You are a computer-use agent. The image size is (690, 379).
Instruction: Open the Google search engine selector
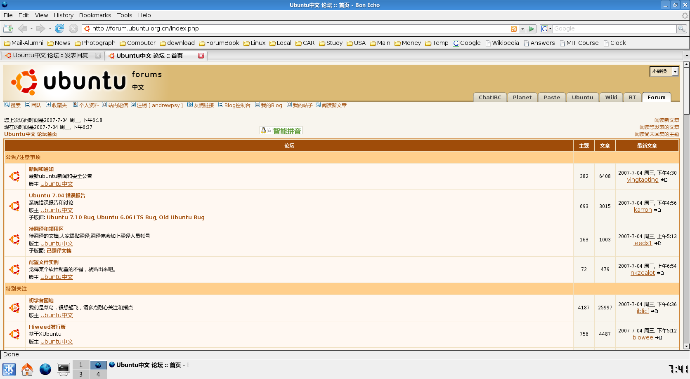coord(546,29)
